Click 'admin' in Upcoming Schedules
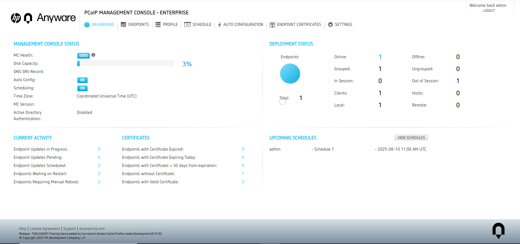This screenshot has width=520, height=244. [x=275, y=149]
